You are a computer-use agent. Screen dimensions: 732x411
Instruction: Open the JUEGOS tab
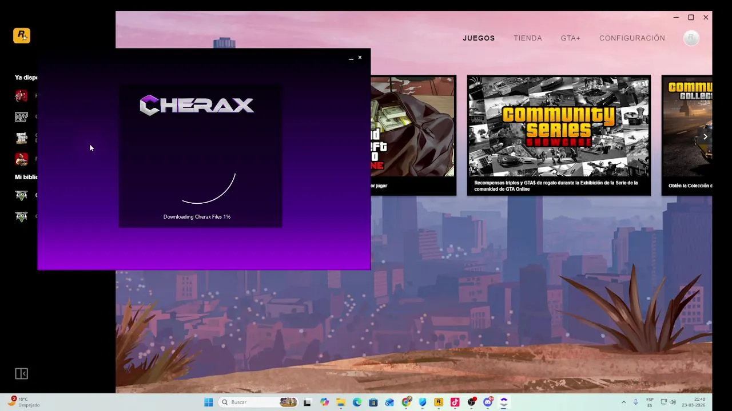point(479,38)
